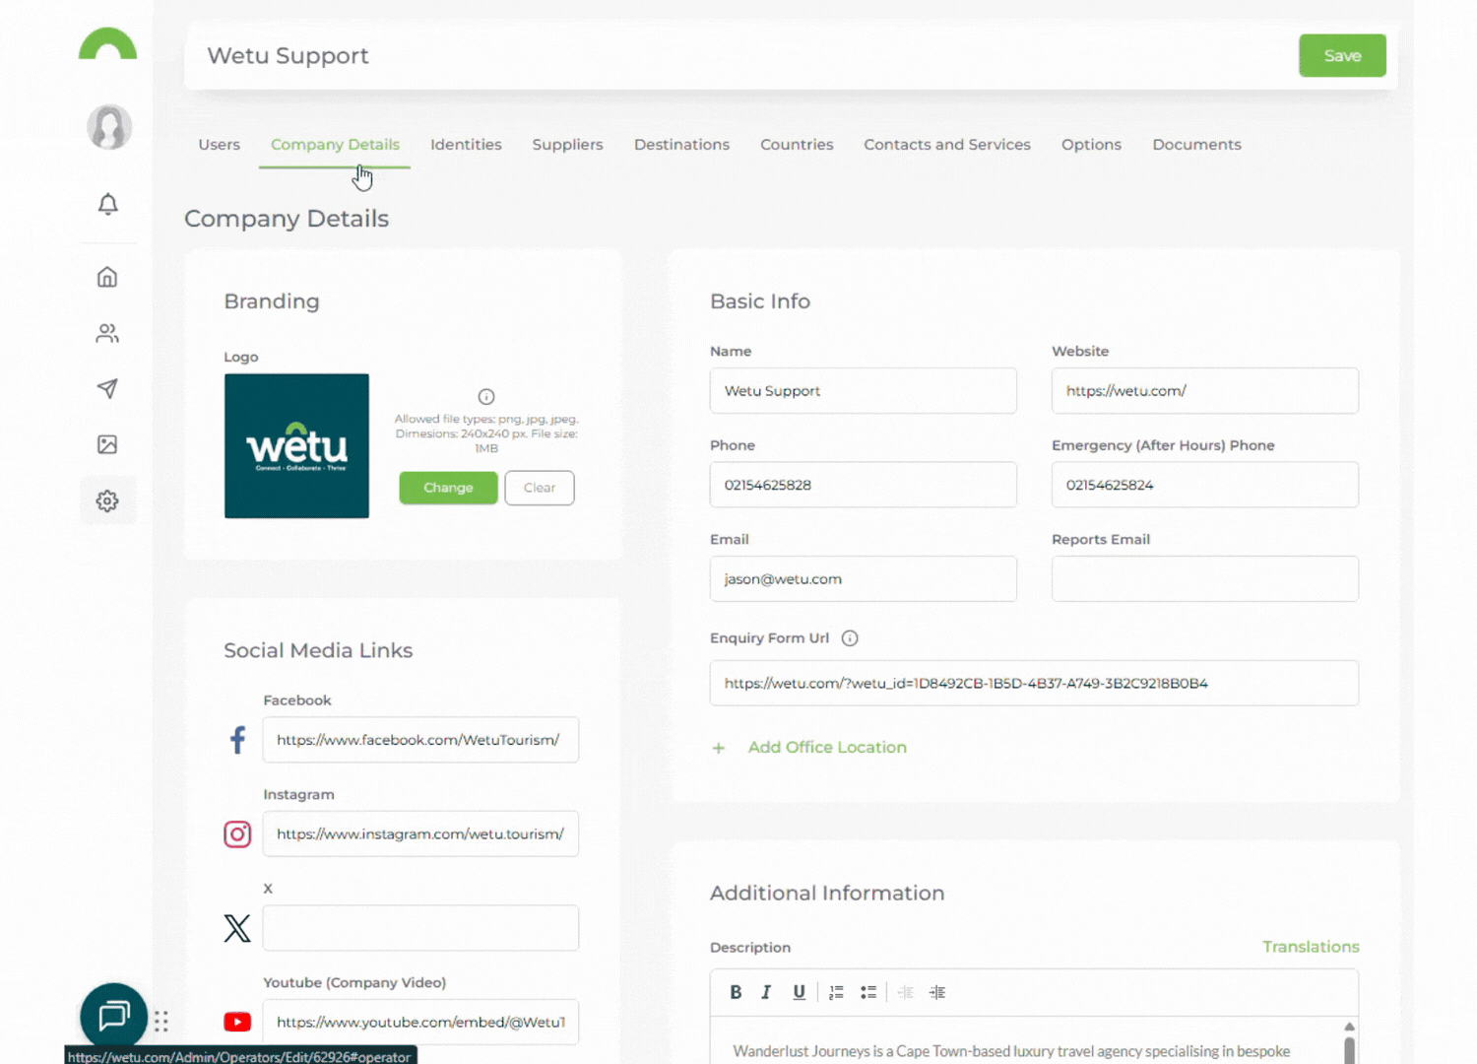Open notifications bell in sidebar
The height and width of the screenshot is (1064, 1477).
point(108,204)
